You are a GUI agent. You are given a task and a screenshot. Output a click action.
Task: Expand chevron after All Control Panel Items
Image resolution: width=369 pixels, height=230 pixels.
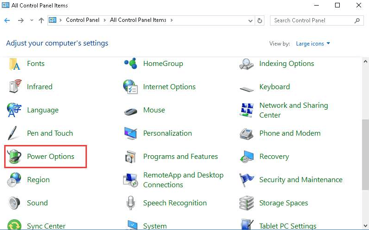[x=171, y=20]
